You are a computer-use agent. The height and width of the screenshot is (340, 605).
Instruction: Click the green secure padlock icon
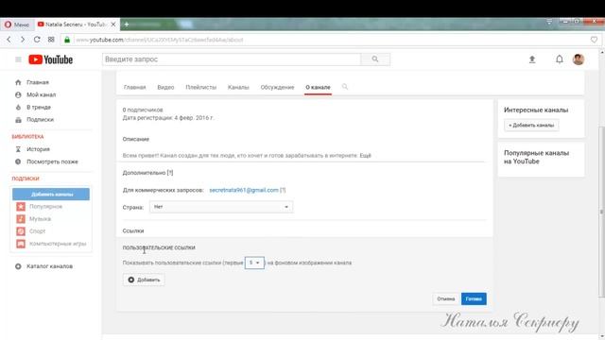tap(67, 40)
